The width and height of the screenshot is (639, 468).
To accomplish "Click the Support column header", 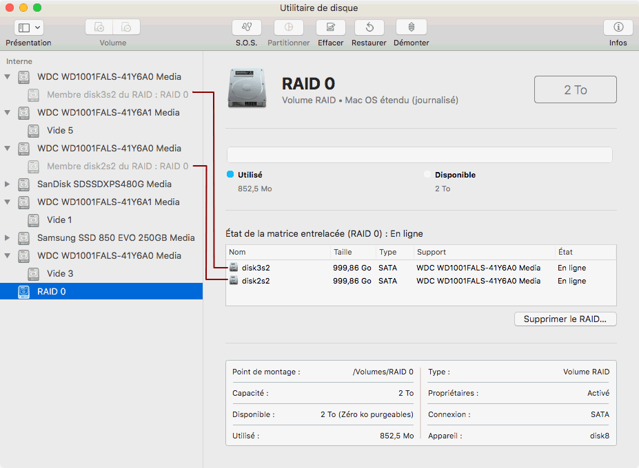I will (x=484, y=252).
